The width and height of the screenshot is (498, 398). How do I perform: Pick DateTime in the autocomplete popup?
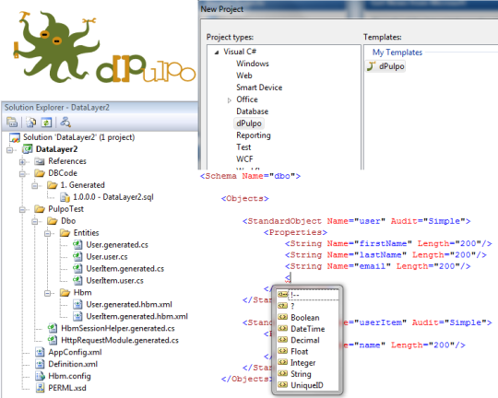coord(308,329)
